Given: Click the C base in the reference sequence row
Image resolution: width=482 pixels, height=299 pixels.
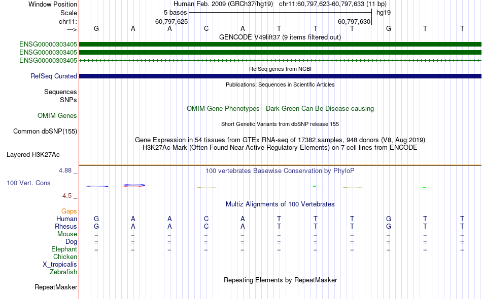Looking at the screenshot, I should [x=206, y=28].
